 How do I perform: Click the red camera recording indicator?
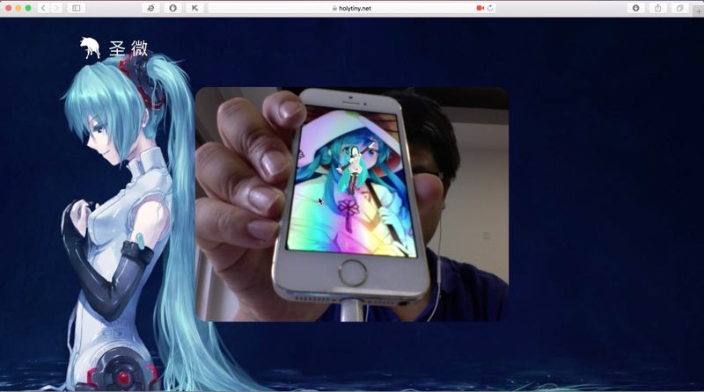pos(480,8)
